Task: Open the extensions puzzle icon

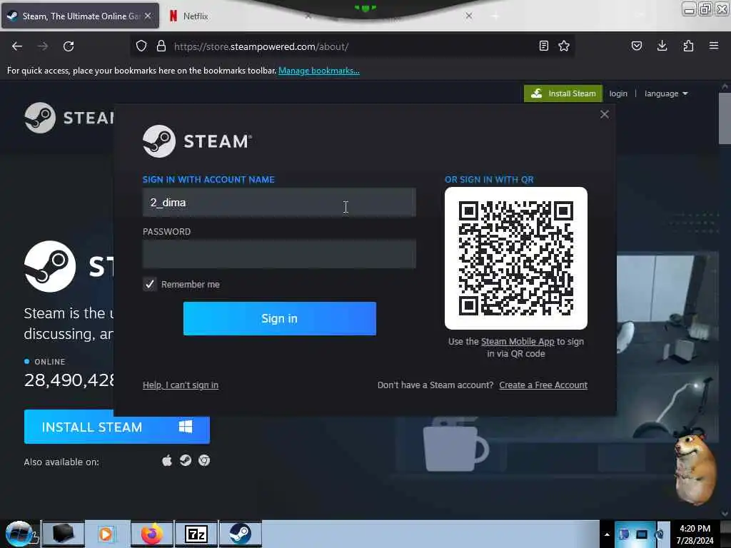Action: [688, 46]
